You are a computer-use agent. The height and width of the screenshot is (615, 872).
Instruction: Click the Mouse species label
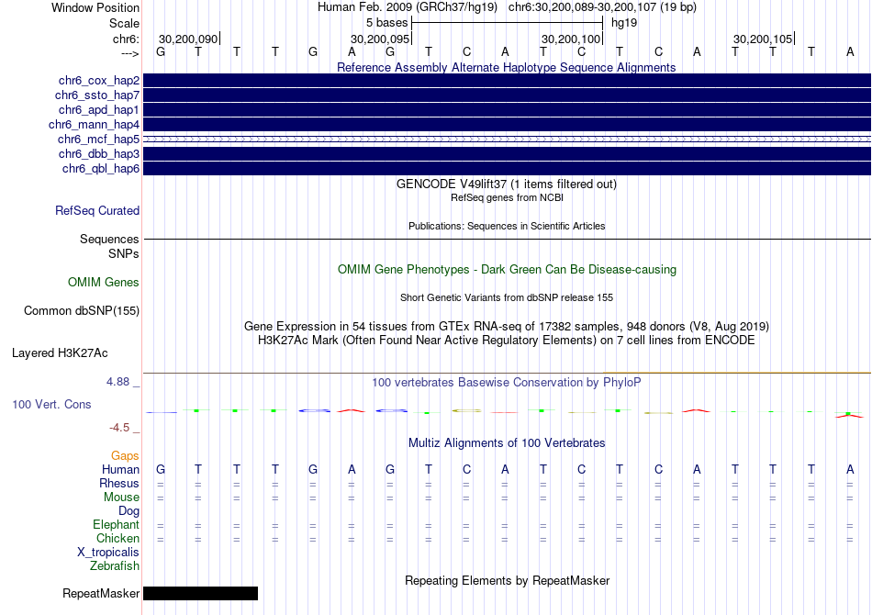click(x=121, y=498)
